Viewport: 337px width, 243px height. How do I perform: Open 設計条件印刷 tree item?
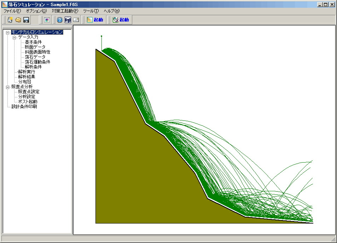pos(24,106)
